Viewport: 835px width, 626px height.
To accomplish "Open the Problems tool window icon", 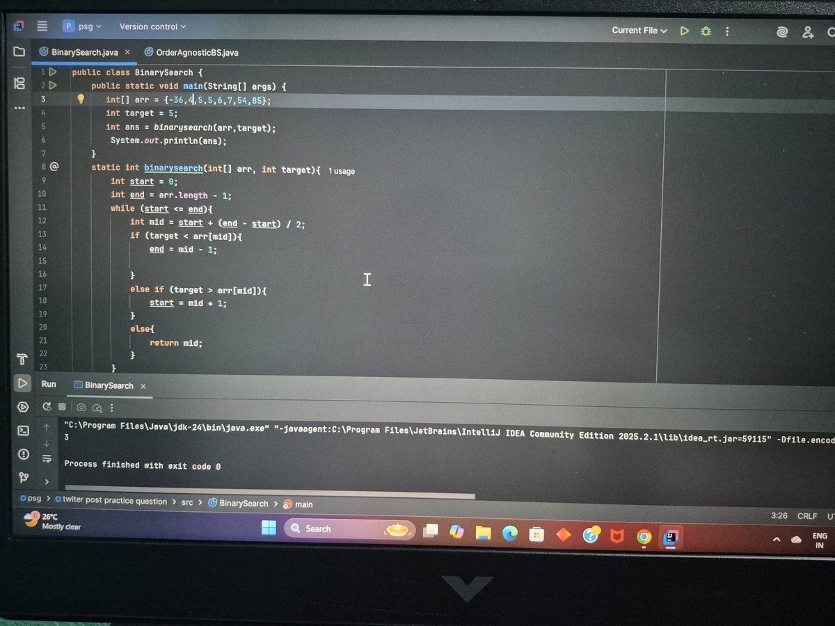I will click(x=23, y=454).
